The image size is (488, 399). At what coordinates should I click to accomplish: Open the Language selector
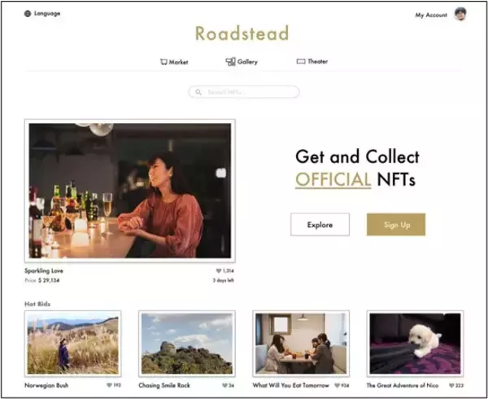coord(46,14)
